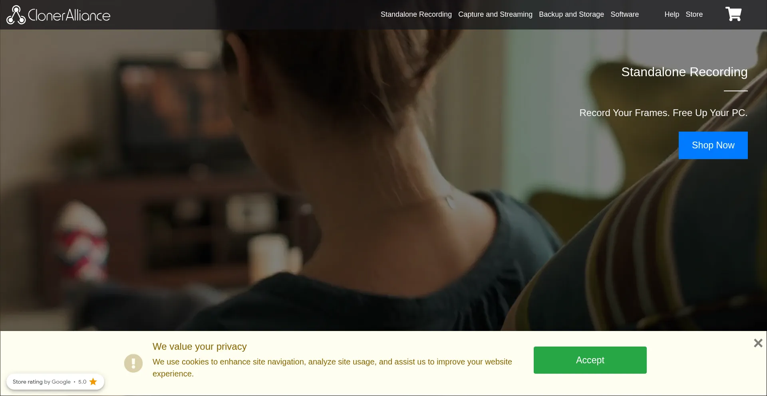Viewport: 767px width, 396px height.
Task: Go to the Store page
Action: click(x=694, y=14)
